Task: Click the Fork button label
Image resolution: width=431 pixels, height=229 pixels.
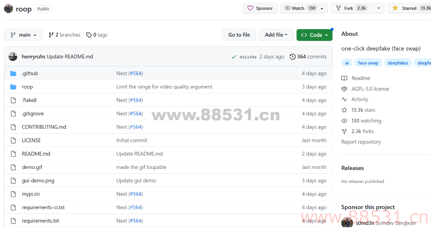Action: coord(349,8)
